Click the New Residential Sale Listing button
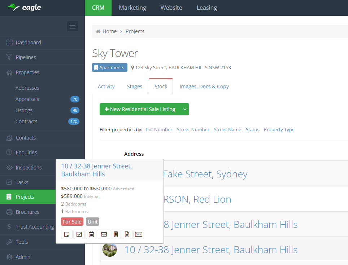 (140, 109)
